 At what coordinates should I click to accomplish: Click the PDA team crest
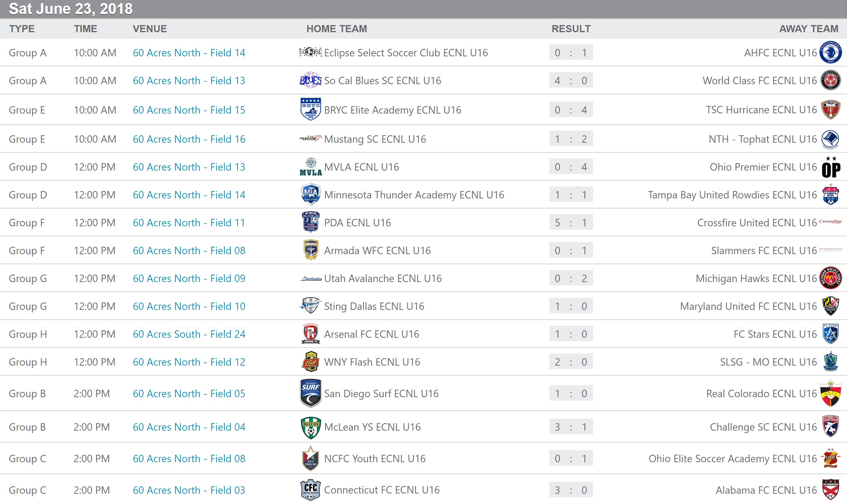310,222
